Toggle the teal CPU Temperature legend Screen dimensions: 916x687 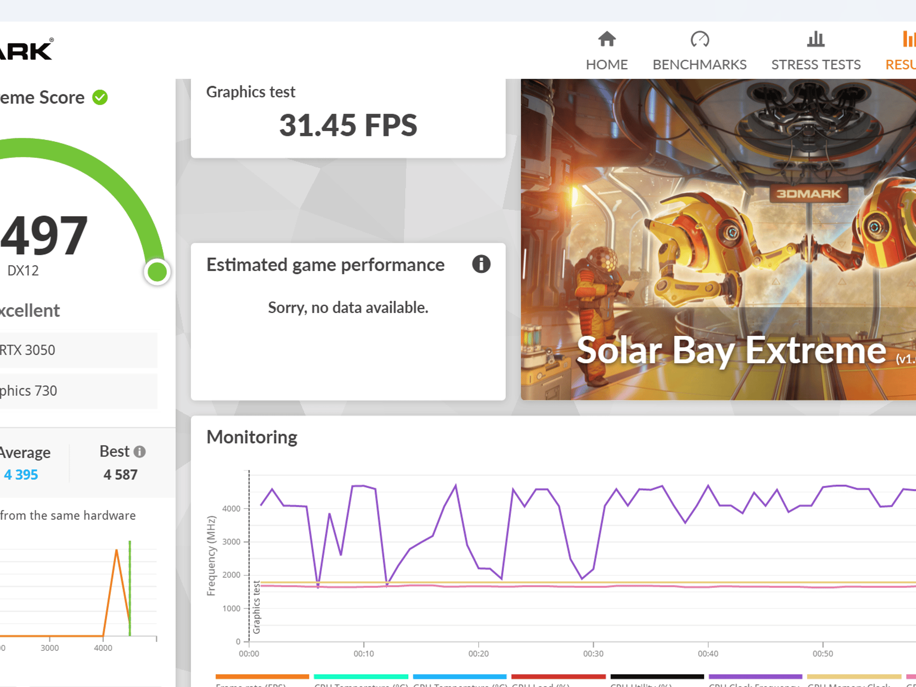coord(361,680)
